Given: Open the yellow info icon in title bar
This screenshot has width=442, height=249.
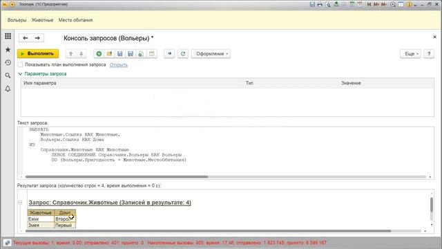Looking at the screenshot, I should pos(410,5).
